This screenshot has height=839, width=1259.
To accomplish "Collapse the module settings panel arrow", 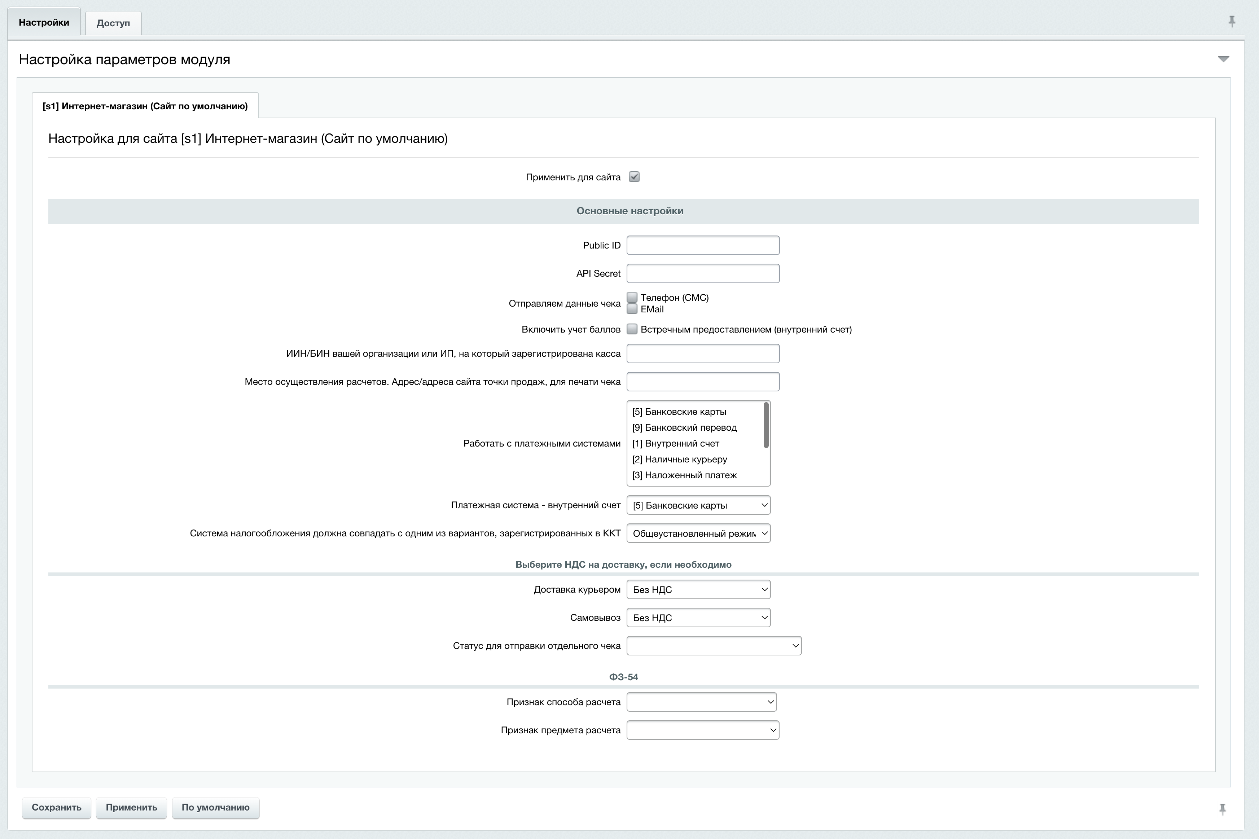I will (1223, 59).
